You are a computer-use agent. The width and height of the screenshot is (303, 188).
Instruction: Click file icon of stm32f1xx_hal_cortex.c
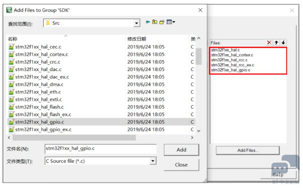click(11, 55)
